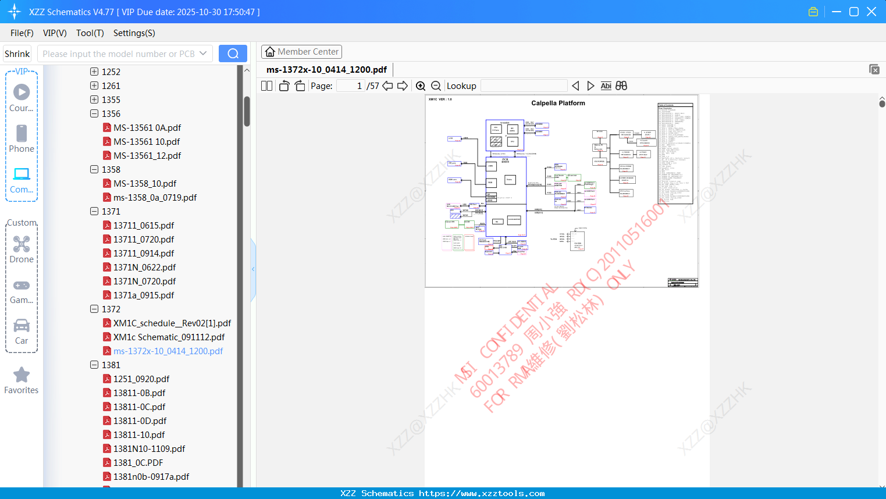Collapse the 1372 folder

(x=94, y=309)
